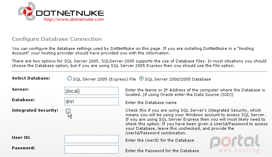Click the Server input field
Screen dimensions: 272x157
pyautogui.click(x=91, y=91)
